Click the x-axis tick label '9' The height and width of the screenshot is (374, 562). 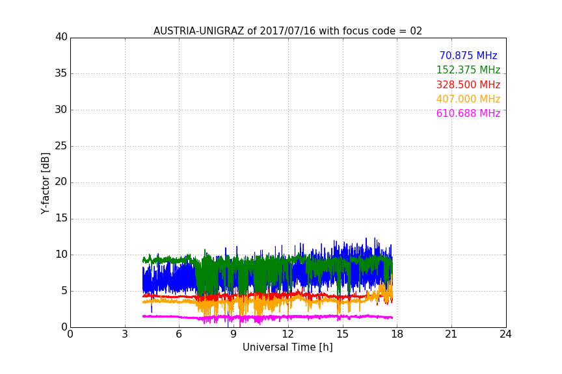point(234,334)
